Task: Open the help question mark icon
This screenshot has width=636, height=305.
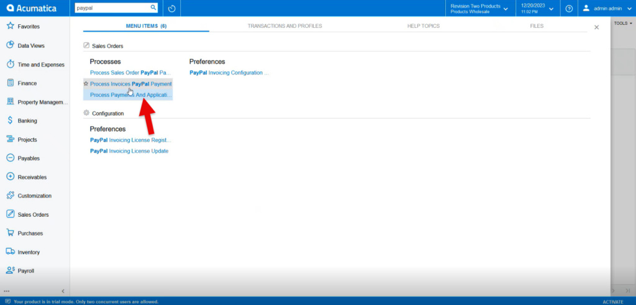Action: (x=569, y=8)
